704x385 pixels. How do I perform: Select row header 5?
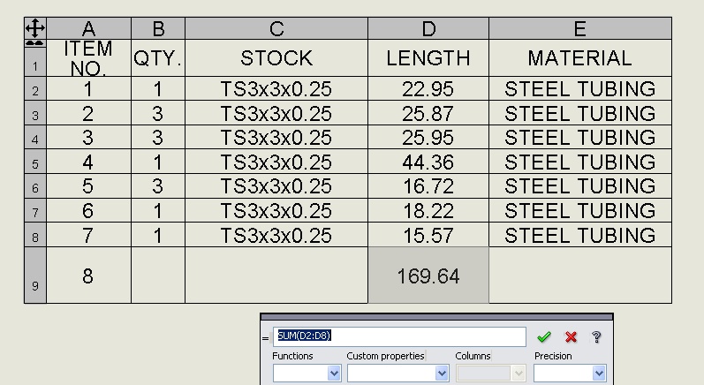click(35, 162)
